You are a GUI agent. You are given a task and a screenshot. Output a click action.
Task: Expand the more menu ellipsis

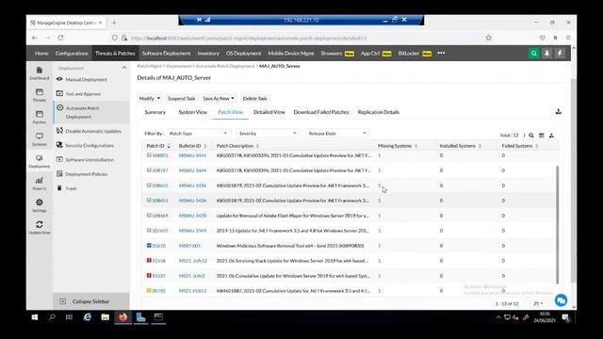(441, 53)
